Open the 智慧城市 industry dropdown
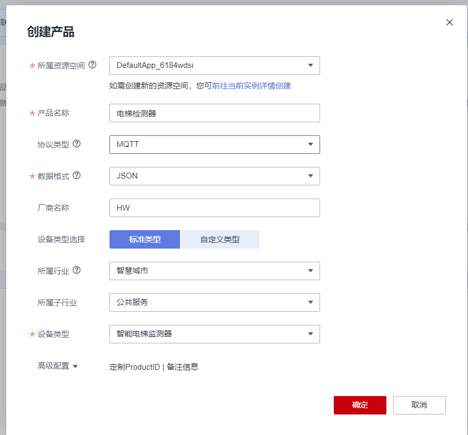Viewport: 468px width, 435px height. tap(214, 271)
